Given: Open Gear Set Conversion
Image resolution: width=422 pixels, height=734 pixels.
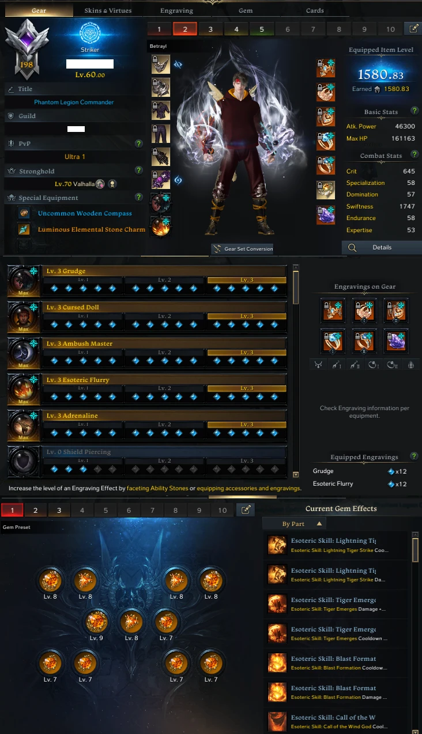Looking at the screenshot, I should (242, 249).
